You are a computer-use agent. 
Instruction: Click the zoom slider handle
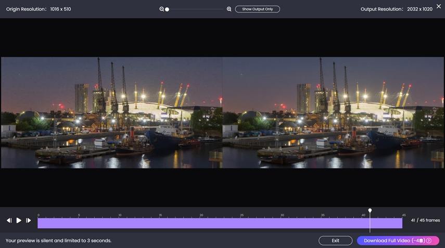[167, 9]
